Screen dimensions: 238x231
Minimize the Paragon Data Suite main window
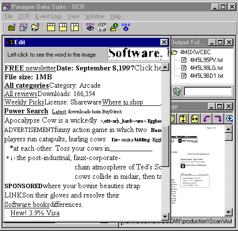click(x=215, y=7)
